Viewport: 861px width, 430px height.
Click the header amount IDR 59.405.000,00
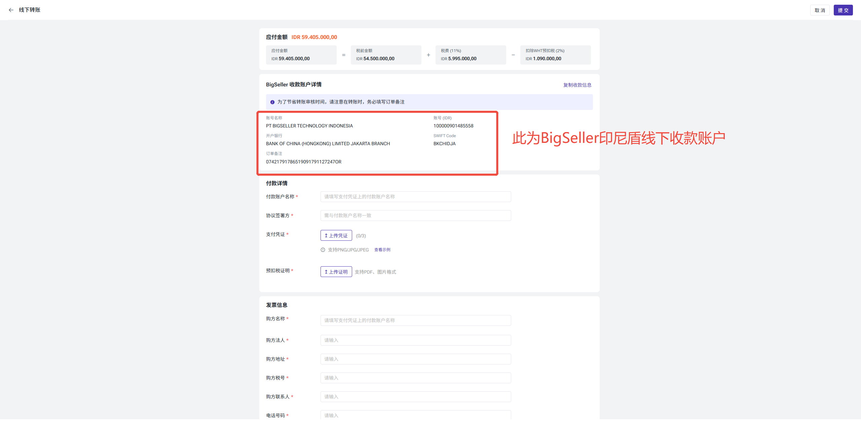pos(314,37)
